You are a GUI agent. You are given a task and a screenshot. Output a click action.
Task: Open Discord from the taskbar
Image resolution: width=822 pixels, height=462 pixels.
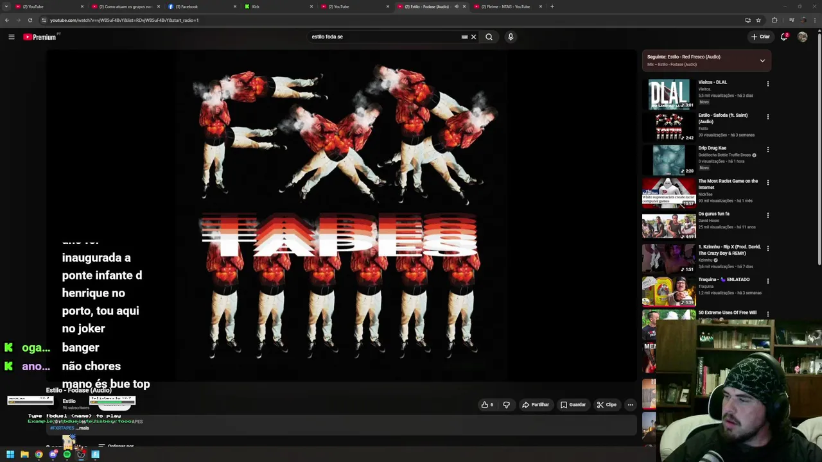pyautogui.click(x=53, y=454)
